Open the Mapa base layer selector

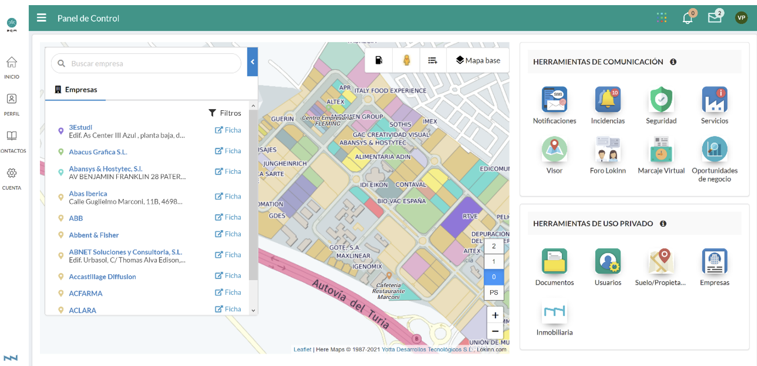pos(478,60)
